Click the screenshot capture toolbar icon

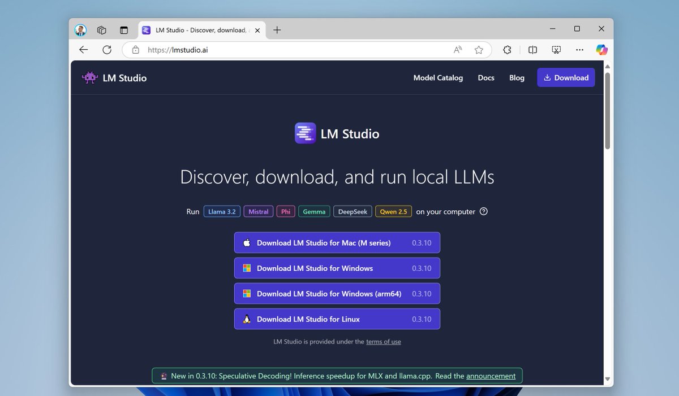pos(556,50)
